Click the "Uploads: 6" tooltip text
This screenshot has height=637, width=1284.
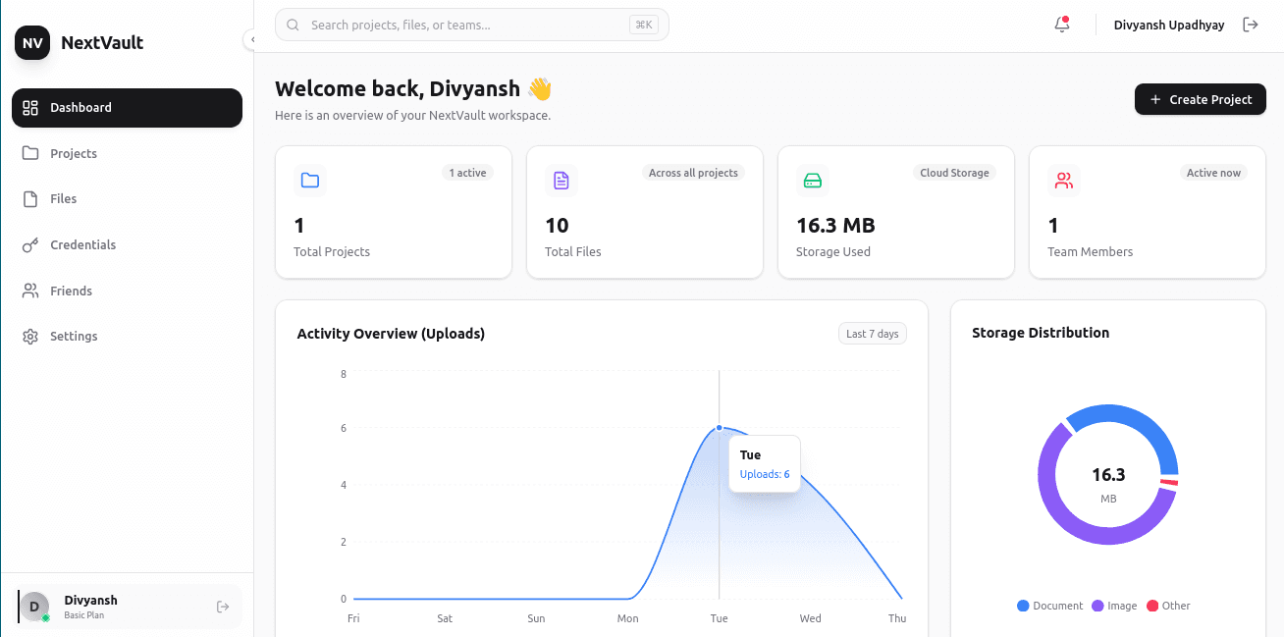pyautogui.click(x=765, y=475)
